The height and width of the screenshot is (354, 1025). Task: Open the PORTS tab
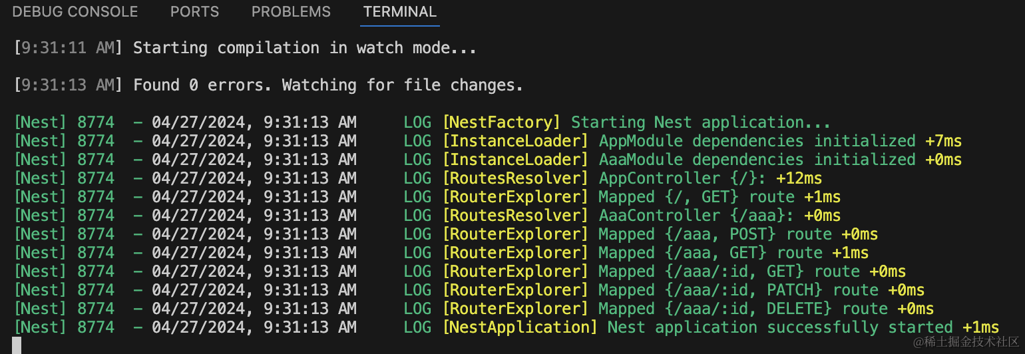[194, 12]
